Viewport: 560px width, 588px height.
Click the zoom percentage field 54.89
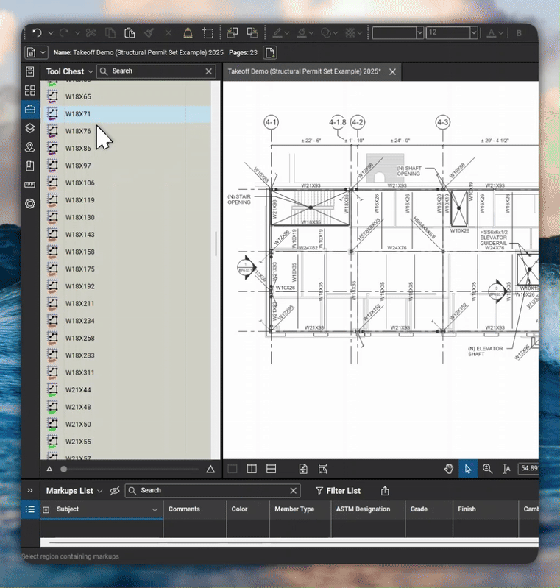pos(528,468)
